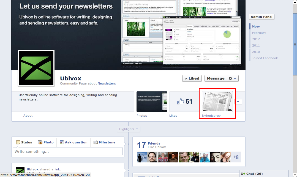Jump to Now in the timeline
Screen dimensions: 297x177
(x=256, y=26)
